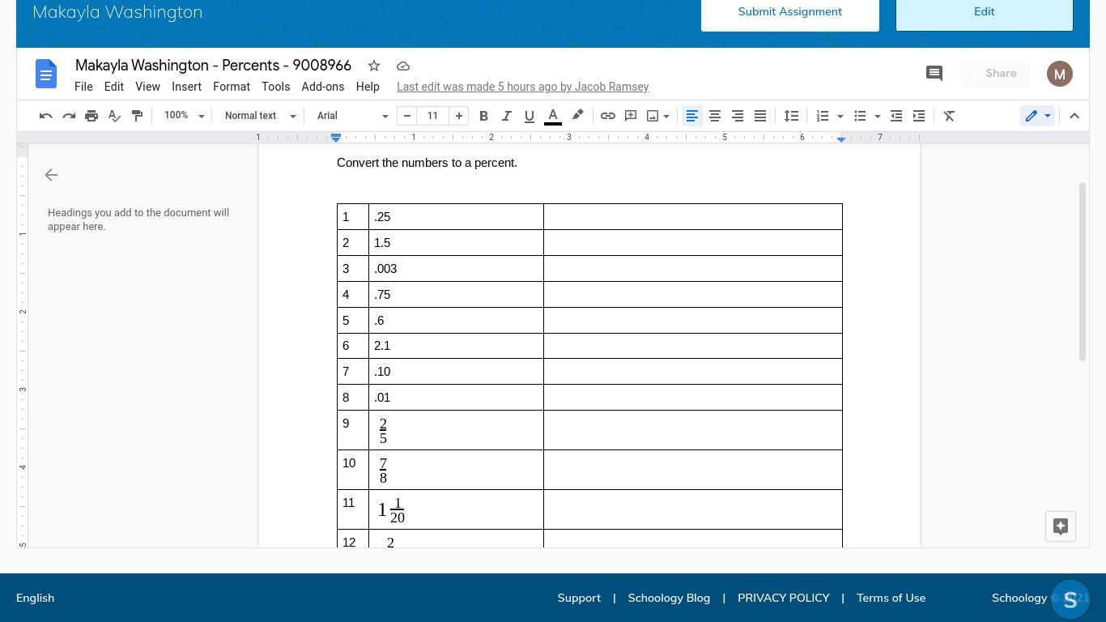Open the Support footer link
Image resolution: width=1106 pixels, height=622 pixels.
tap(579, 598)
